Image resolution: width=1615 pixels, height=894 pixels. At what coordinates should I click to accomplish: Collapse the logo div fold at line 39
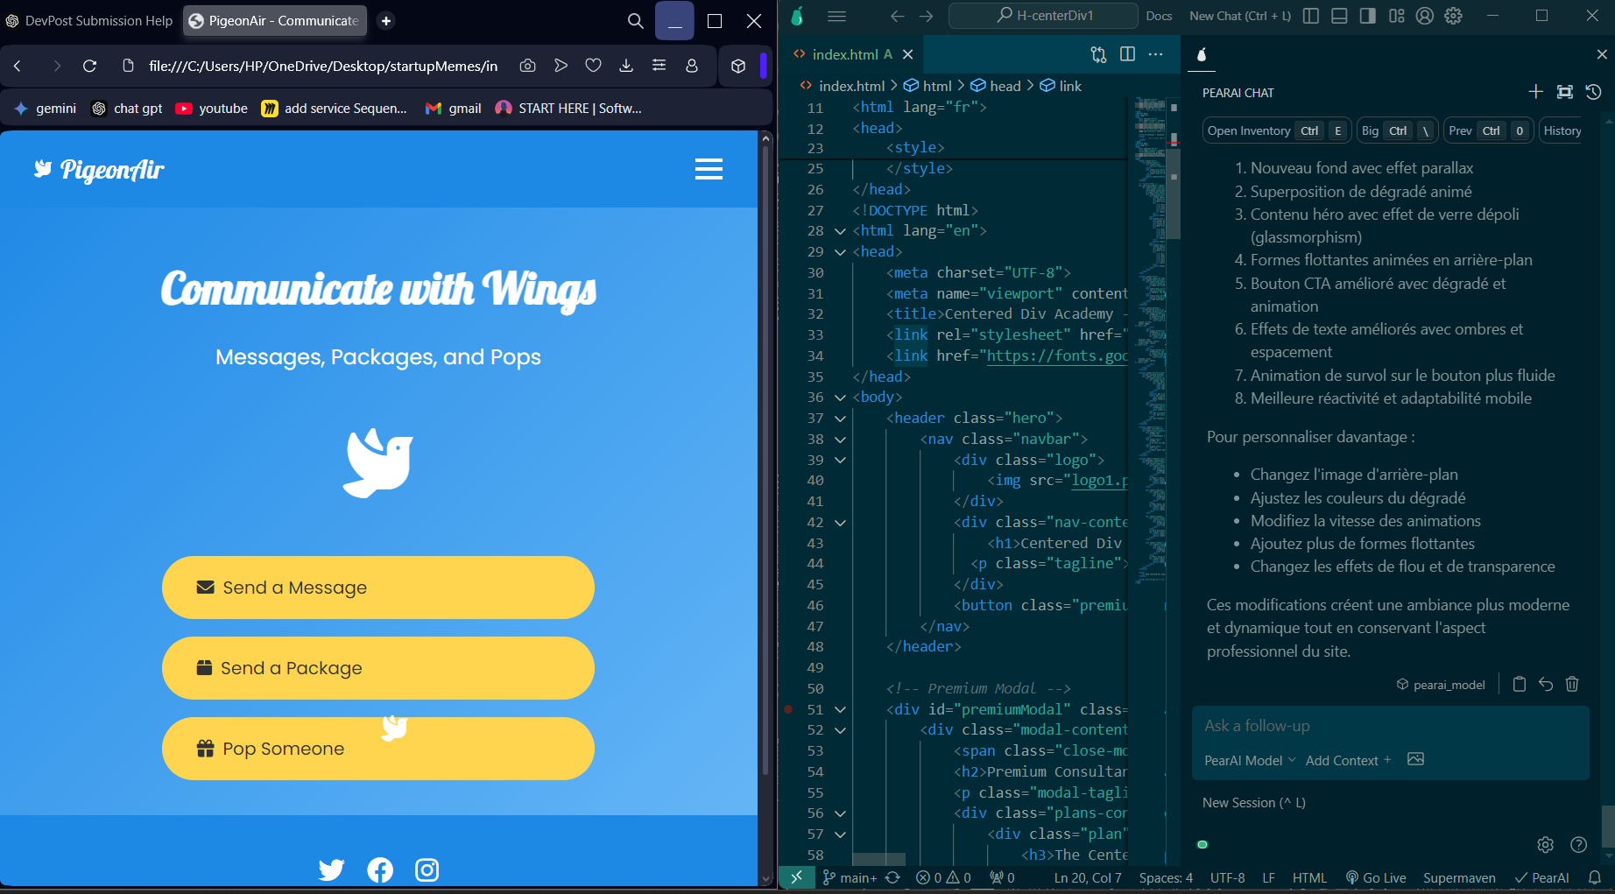click(840, 460)
